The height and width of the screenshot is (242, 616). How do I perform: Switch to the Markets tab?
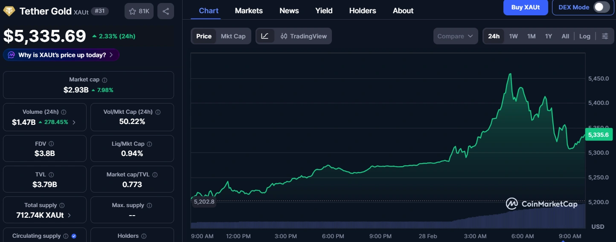(249, 11)
